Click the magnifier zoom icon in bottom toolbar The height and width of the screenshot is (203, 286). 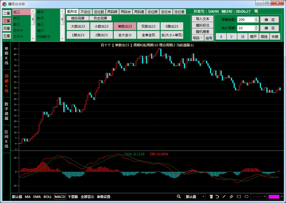click(x=179, y=197)
